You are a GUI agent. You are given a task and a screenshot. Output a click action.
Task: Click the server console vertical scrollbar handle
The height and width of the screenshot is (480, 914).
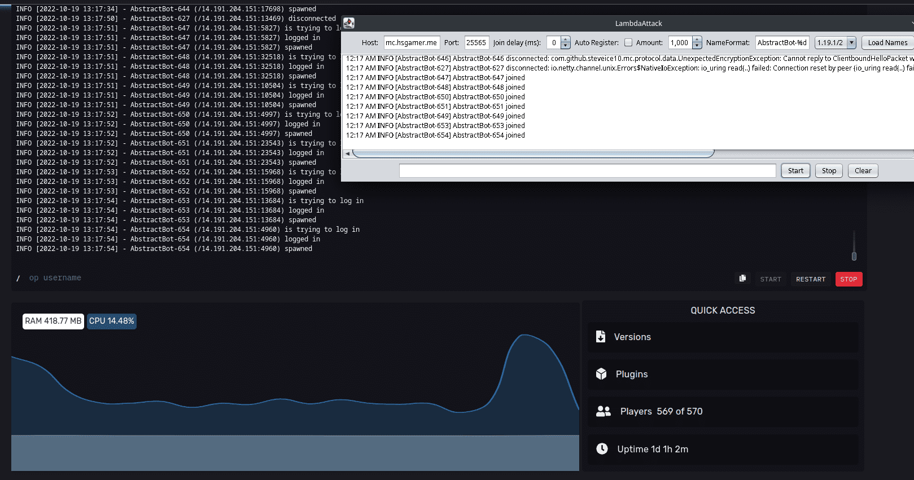pyautogui.click(x=854, y=257)
